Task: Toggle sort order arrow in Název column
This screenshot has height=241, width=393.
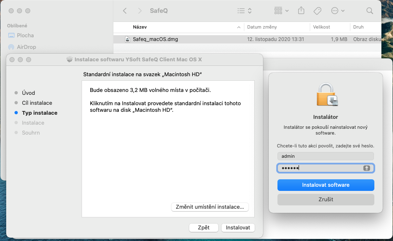Action: tap(239, 27)
